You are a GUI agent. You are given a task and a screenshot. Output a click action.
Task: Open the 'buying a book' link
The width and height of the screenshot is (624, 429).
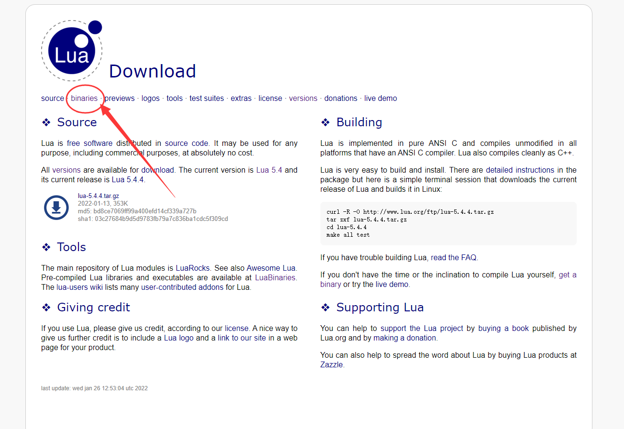click(x=504, y=328)
